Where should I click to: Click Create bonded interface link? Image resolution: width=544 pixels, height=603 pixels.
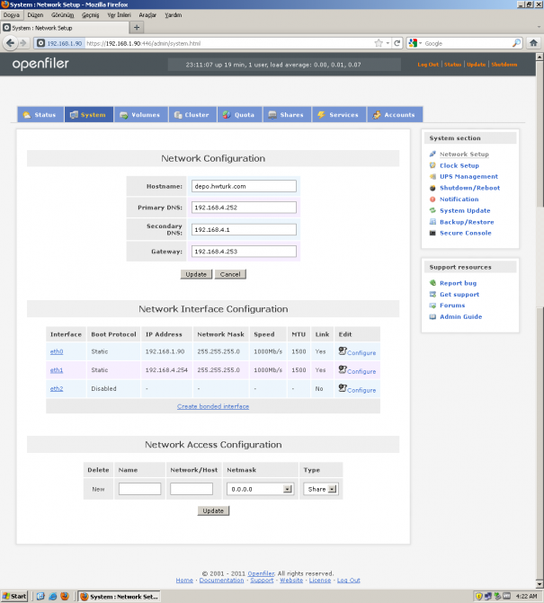coord(213,406)
